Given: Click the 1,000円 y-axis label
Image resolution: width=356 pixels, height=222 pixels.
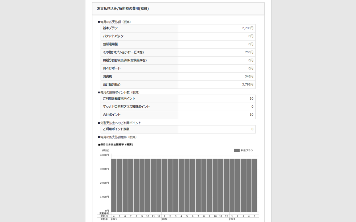Looking at the screenshot, I should (104, 197).
